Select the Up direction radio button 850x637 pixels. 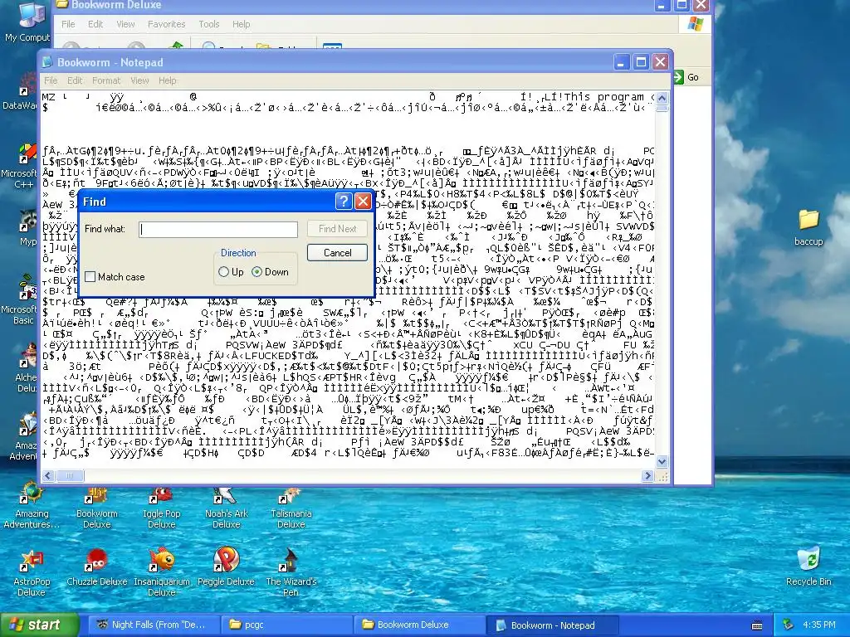[223, 272]
